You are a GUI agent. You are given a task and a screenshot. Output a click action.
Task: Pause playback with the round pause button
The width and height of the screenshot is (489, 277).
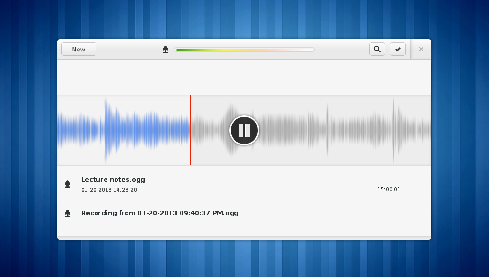[x=244, y=131]
